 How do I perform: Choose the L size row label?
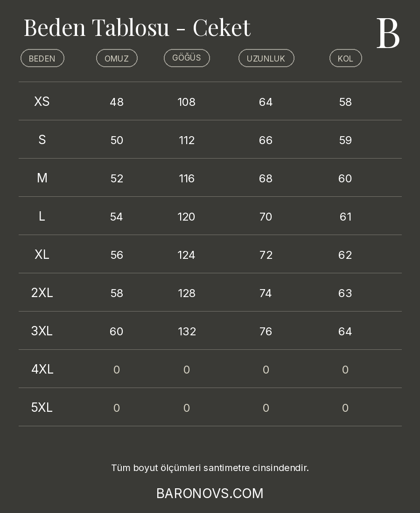point(42,216)
